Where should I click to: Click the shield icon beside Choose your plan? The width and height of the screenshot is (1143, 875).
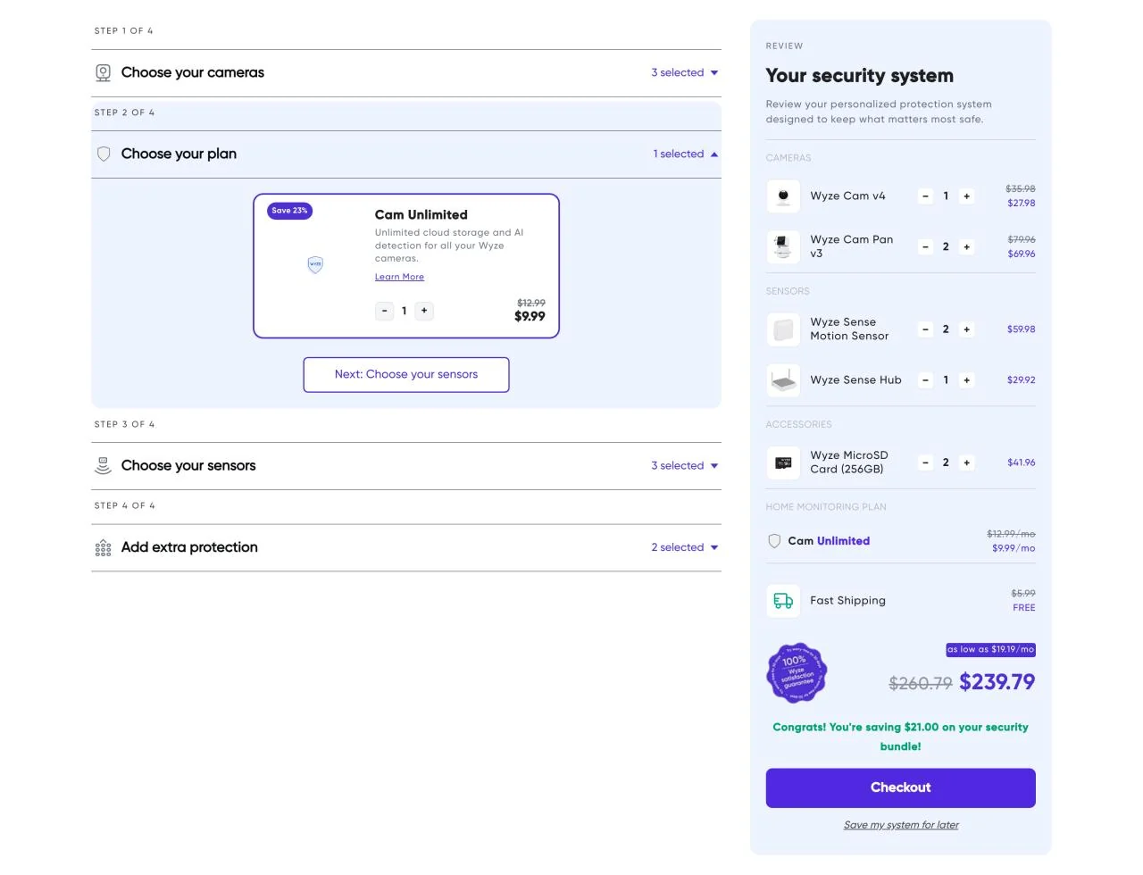pos(104,154)
